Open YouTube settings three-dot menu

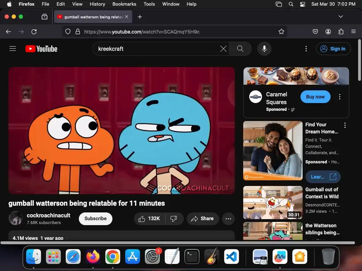[x=306, y=49]
